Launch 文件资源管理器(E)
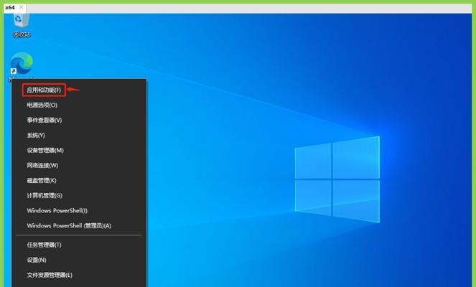Screen dimensions: 476x287 pos(50,276)
